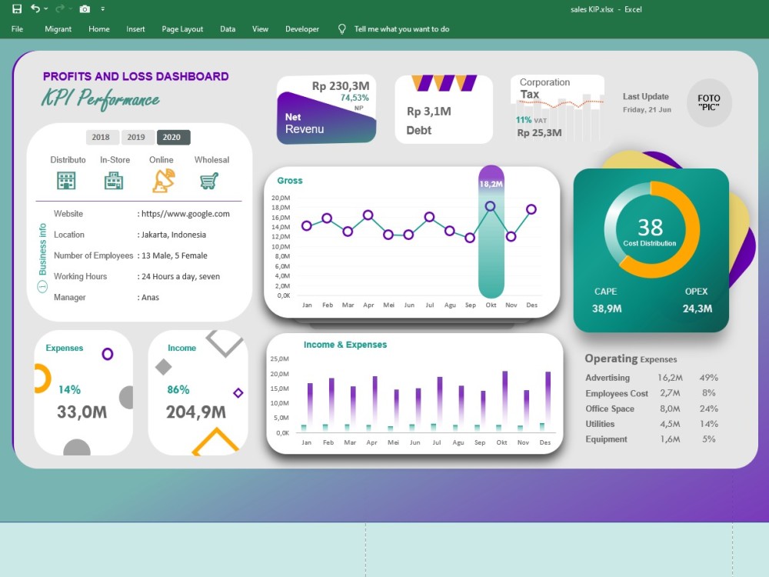Select the Distributor building icon
This screenshot has height=577, width=769.
pyautogui.click(x=68, y=180)
